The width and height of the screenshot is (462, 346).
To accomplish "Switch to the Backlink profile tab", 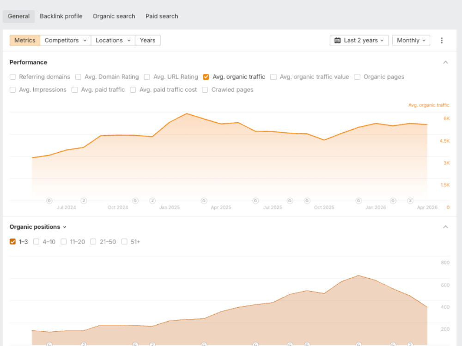I will click(61, 16).
